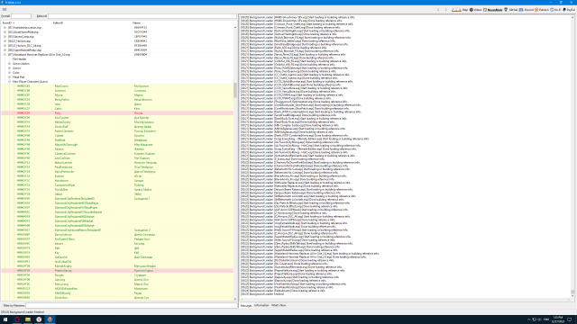The image size is (577, 324).
Task: Select the Solomon NPC record
Action: pyautogui.click(x=117, y=90)
